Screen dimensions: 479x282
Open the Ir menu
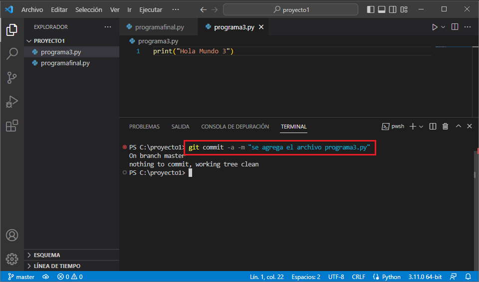tap(130, 10)
